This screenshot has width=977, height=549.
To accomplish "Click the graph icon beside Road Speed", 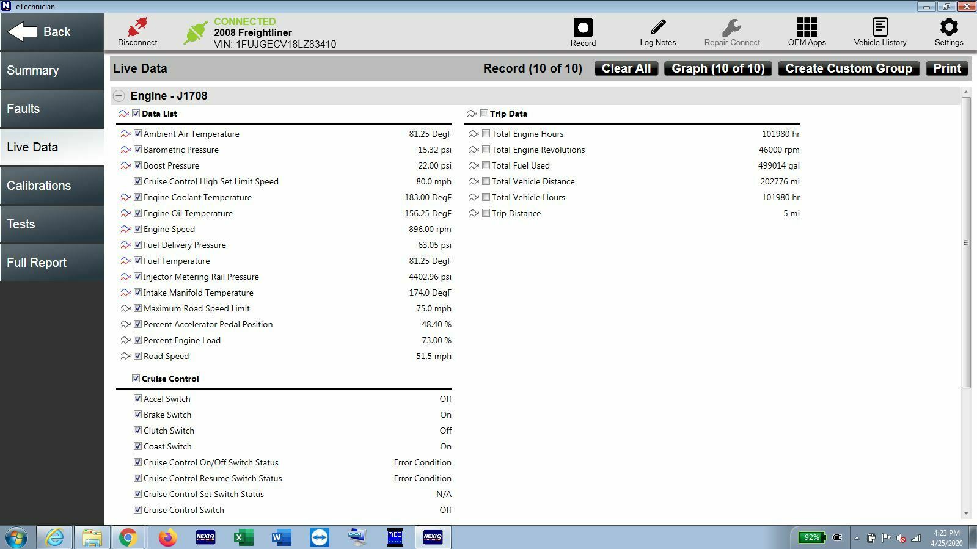I will point(125,356).
